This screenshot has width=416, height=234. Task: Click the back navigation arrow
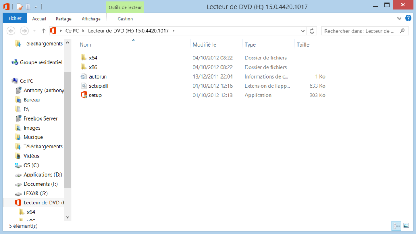click(11, 31)
